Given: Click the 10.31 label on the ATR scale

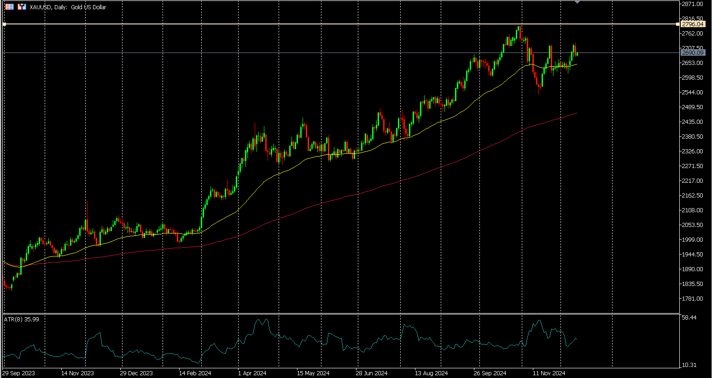Looking at the screenshot, I should [689, 365].
